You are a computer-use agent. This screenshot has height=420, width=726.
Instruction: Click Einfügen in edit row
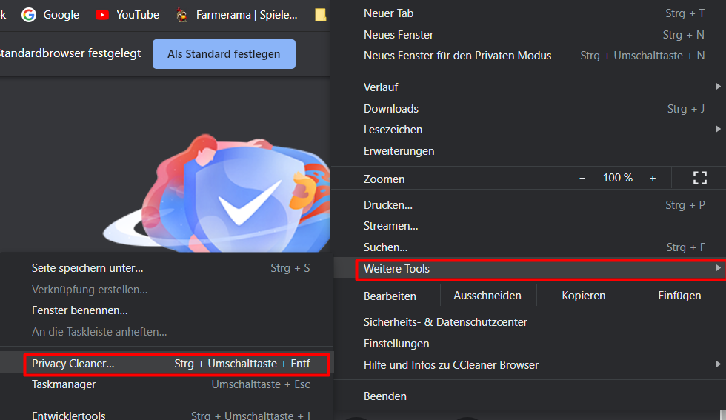679,296
